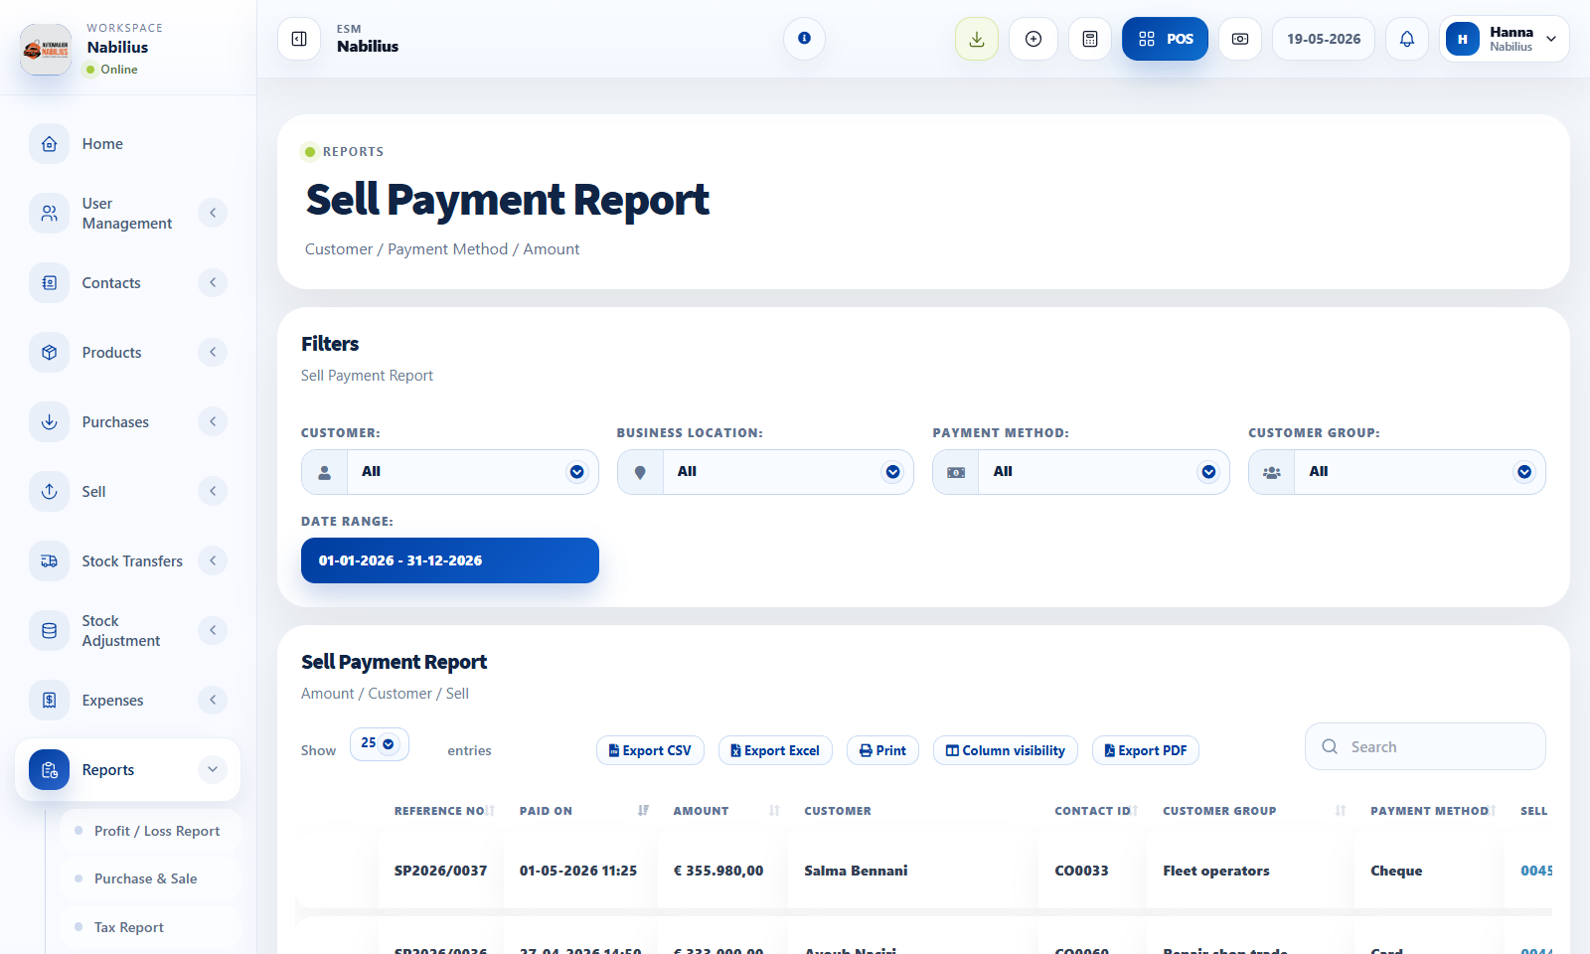
Task: Click the Stock Transfers truck icon
Action: click(50, 560)
